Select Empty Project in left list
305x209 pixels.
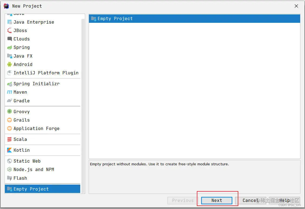click(42, 189)
